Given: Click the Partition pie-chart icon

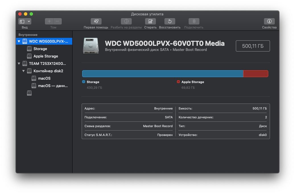Looking at the screenshot, I should click(126, 21).
